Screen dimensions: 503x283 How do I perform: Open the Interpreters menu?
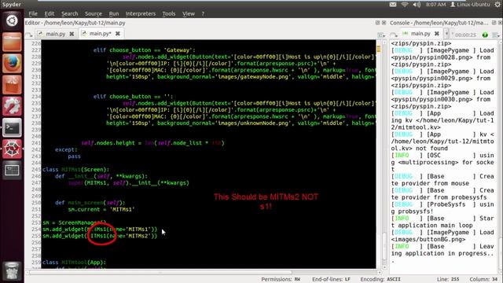tap(140, 14)
